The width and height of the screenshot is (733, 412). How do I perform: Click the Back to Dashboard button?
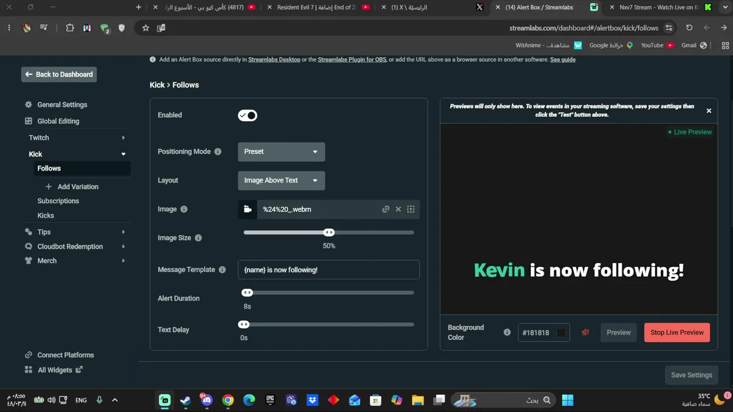[59, 74]
